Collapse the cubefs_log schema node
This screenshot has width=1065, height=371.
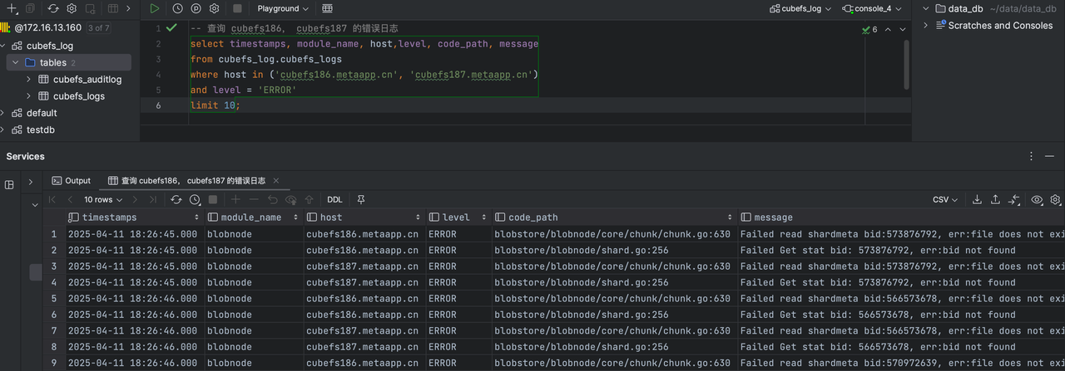click(2, 46)
